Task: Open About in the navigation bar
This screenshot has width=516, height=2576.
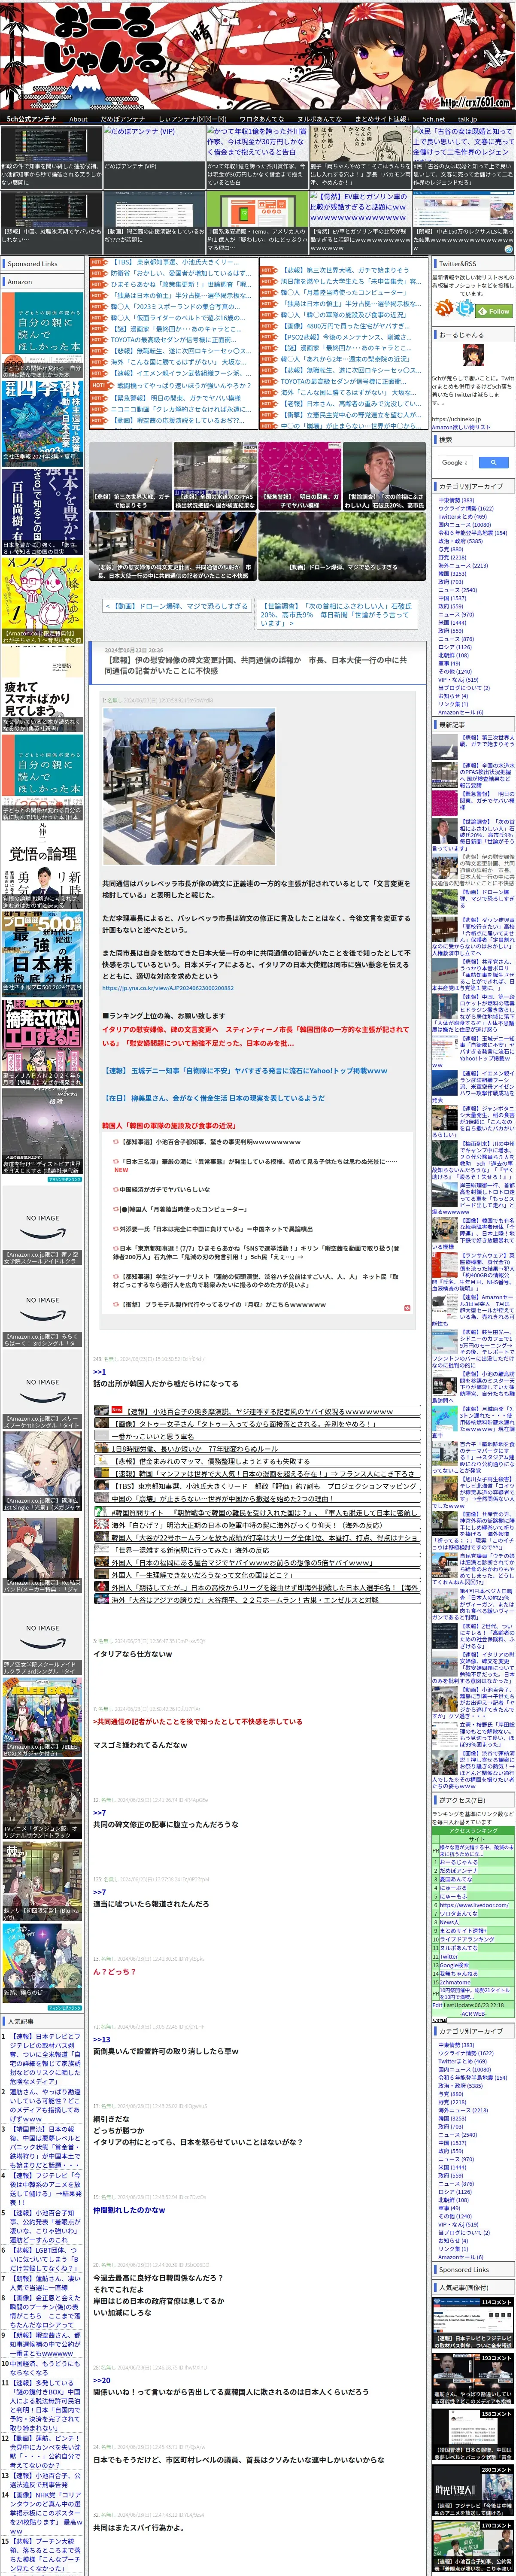Action: coord(78,119)
